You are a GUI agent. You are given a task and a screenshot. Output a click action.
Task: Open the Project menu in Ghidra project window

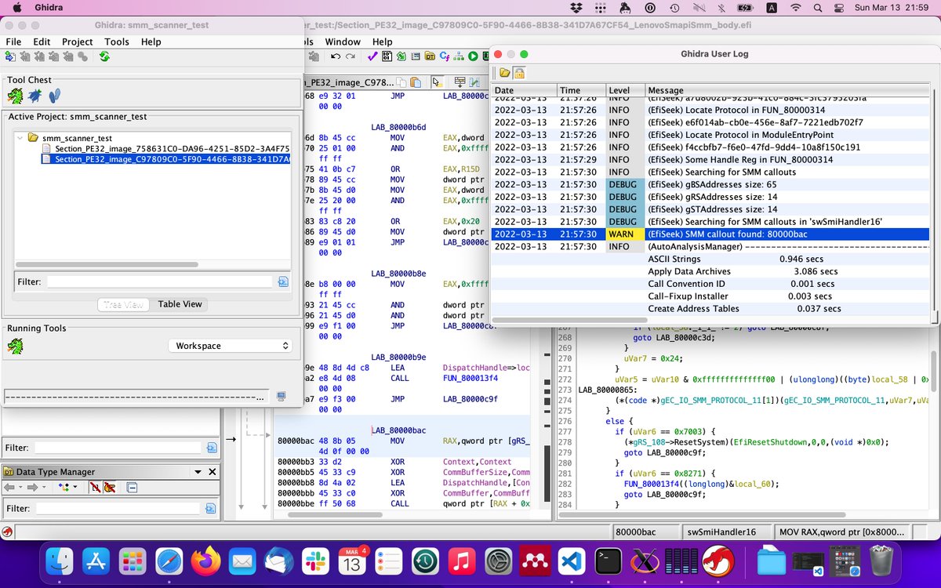(x=78, y=42)
